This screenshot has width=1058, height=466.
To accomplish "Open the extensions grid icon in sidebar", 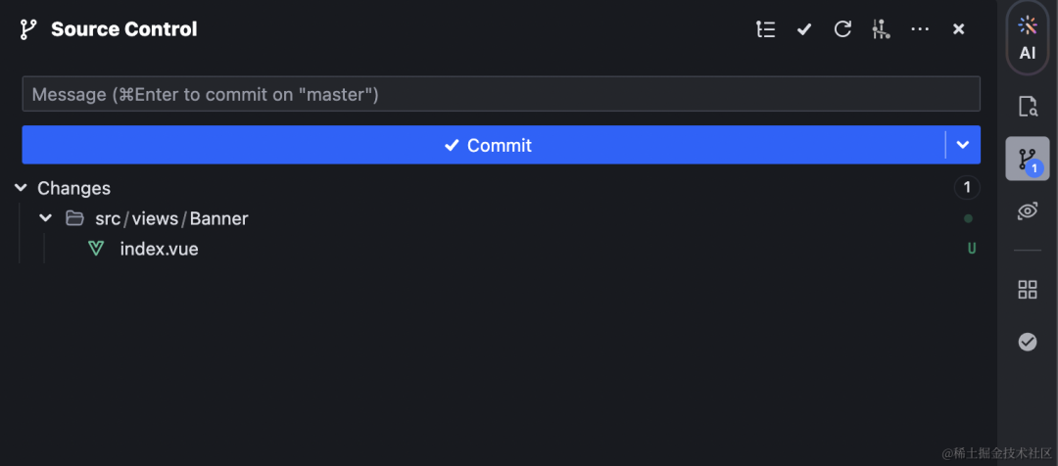I will point(1027,289).
